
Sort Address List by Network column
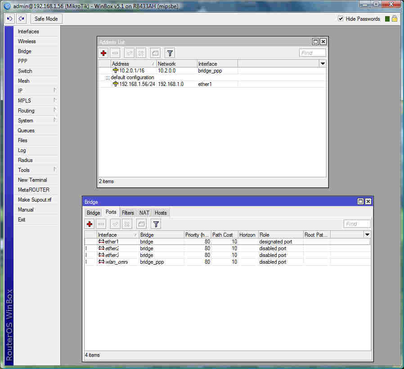pyautogui.click(x=177, y=63)
